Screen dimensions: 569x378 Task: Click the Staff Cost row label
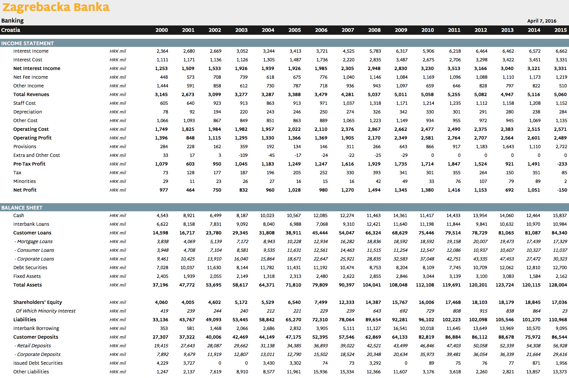[25, 103]
